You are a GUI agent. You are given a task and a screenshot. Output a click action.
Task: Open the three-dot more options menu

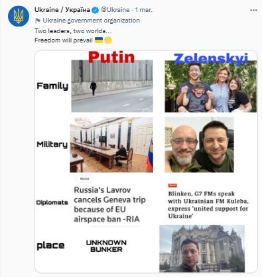[253, 11]
